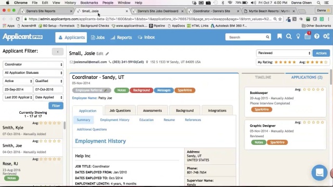Click the 23-Sep-2014 start date field

coord(18,89)
